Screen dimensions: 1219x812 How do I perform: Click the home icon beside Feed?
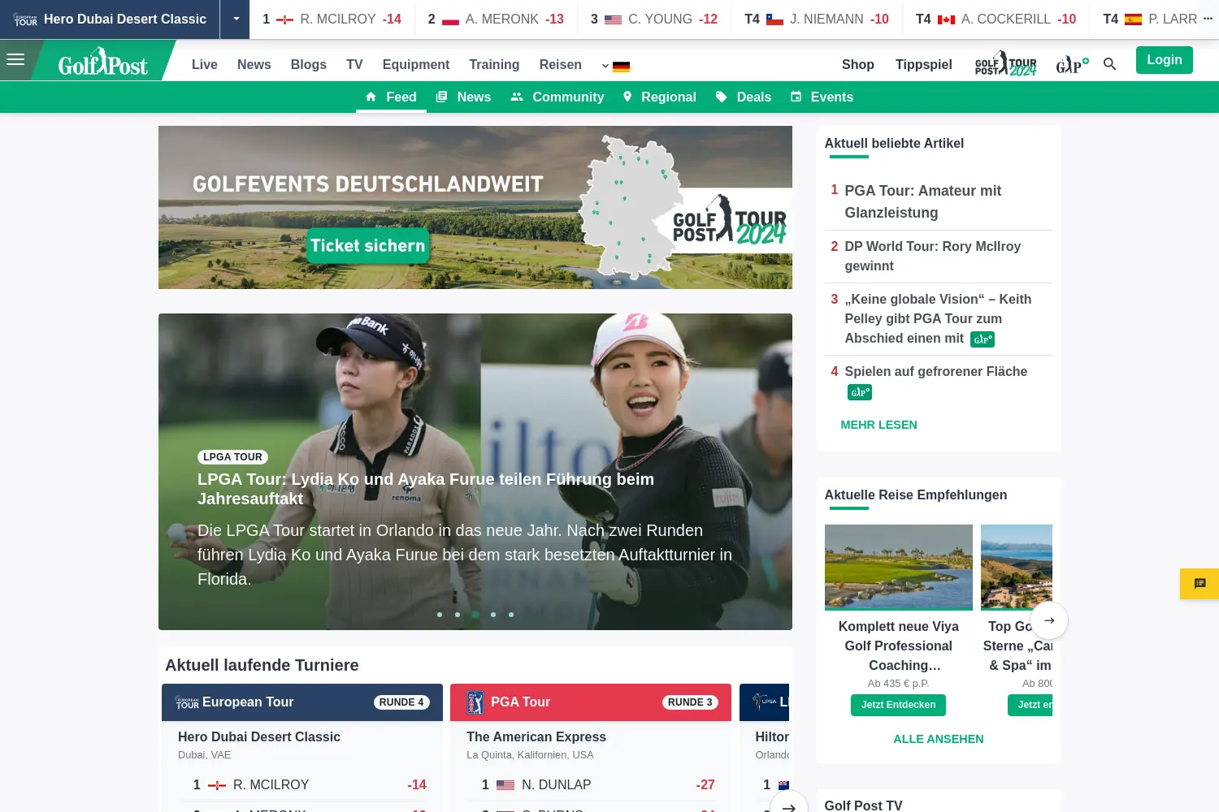pyautogui.click(x=371, y=97)
